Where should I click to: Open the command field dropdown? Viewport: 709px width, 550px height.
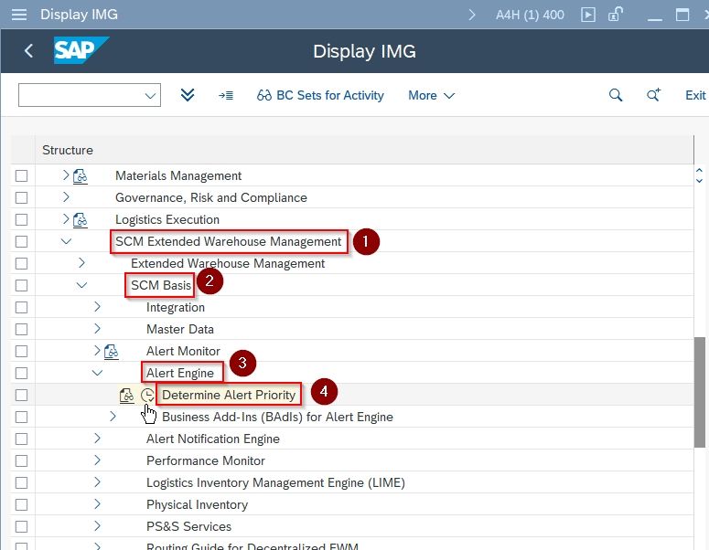[150, 96]
